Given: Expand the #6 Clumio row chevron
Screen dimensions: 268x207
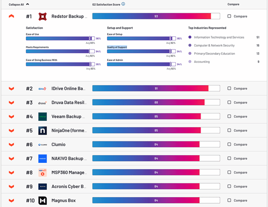Looking at the screenshot, I should point(11,145).
